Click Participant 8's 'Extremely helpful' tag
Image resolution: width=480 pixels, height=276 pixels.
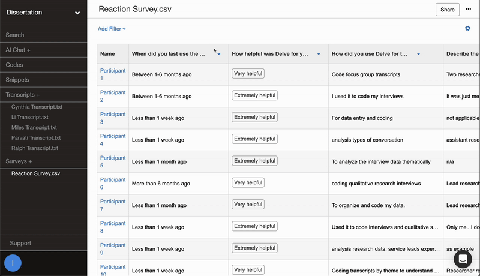tap(254, 226)
